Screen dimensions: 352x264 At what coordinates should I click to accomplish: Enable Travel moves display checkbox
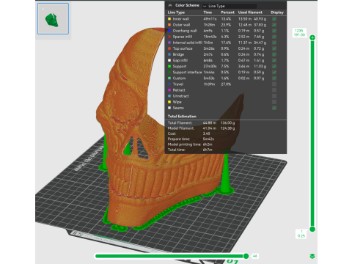[274, 84]
